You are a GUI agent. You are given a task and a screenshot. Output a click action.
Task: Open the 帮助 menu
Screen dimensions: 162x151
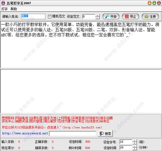pyautogui.click(x=14, y=9)
